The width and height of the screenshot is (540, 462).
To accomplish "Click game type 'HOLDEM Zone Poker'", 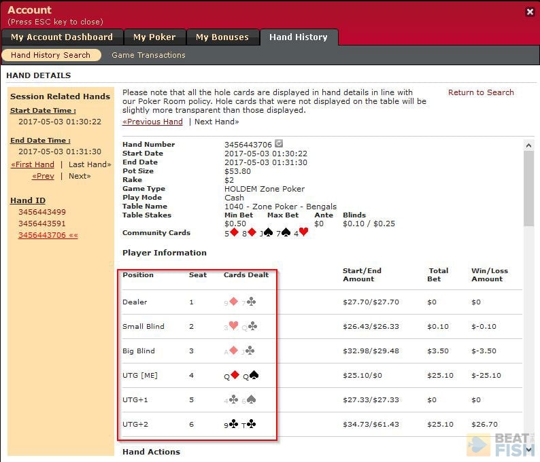I will click(265, 189).
